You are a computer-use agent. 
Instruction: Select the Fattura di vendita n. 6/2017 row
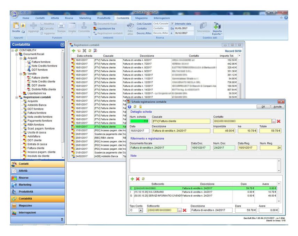click(x=154, y=60)
